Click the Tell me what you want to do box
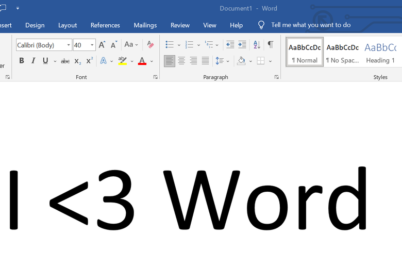The height and width of the screenshot is (268, 402). click(x=311, y=25)
